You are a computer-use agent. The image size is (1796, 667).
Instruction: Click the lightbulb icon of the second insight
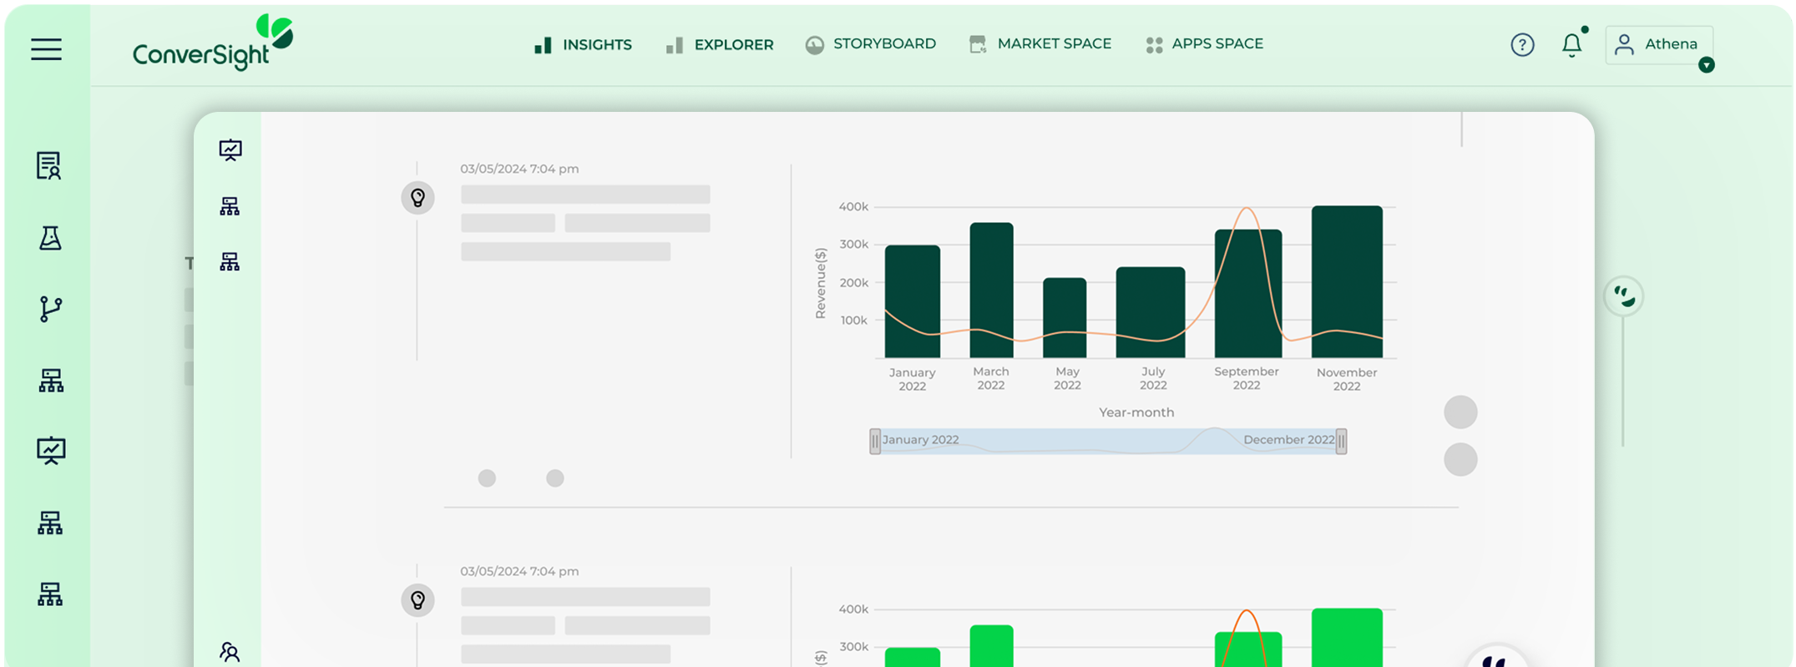pyautogui.click(x=417, y=600)
